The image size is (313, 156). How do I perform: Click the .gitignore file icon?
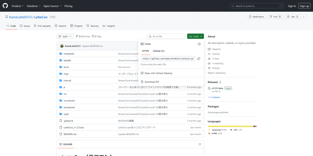pyautogui.click(x=61, y=121)
